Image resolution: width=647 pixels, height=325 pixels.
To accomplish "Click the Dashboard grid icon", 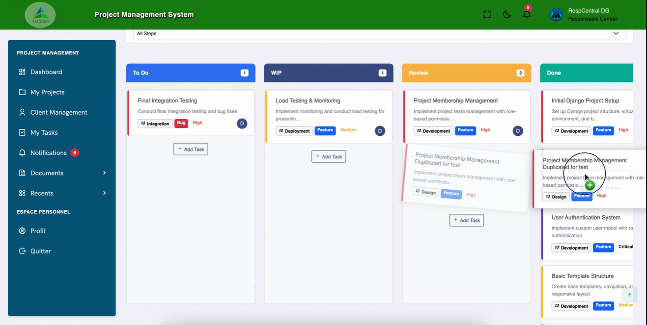I will (22, 72).
